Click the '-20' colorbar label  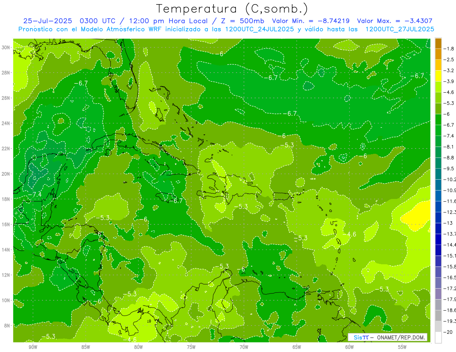coord(448,332)
